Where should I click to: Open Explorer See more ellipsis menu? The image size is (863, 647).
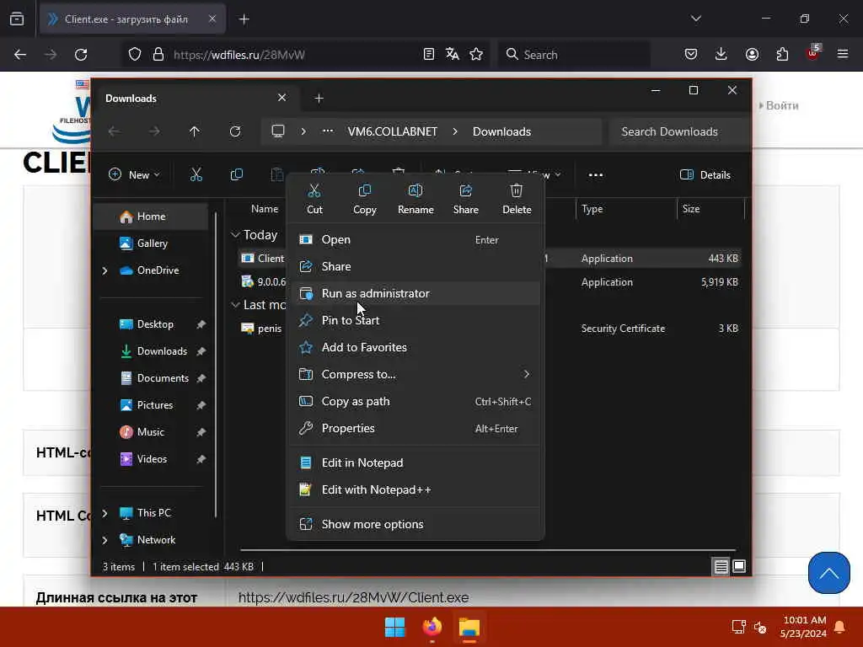pyautogui.click(x=596, y=175)
